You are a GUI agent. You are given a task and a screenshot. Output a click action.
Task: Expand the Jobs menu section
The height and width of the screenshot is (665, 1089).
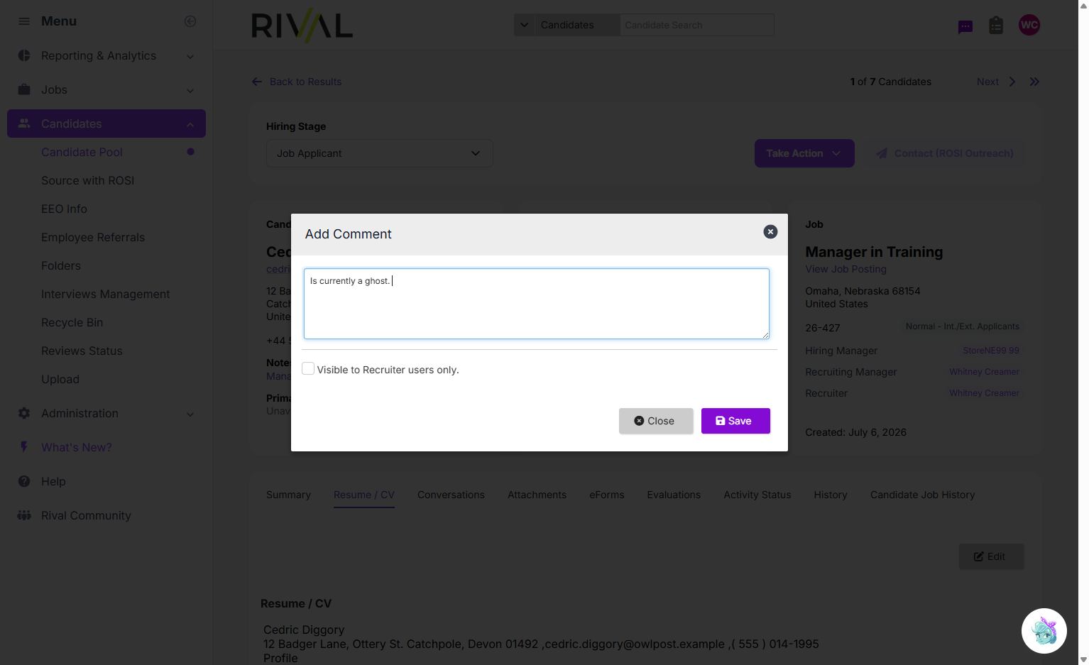(x=190, y=90)
